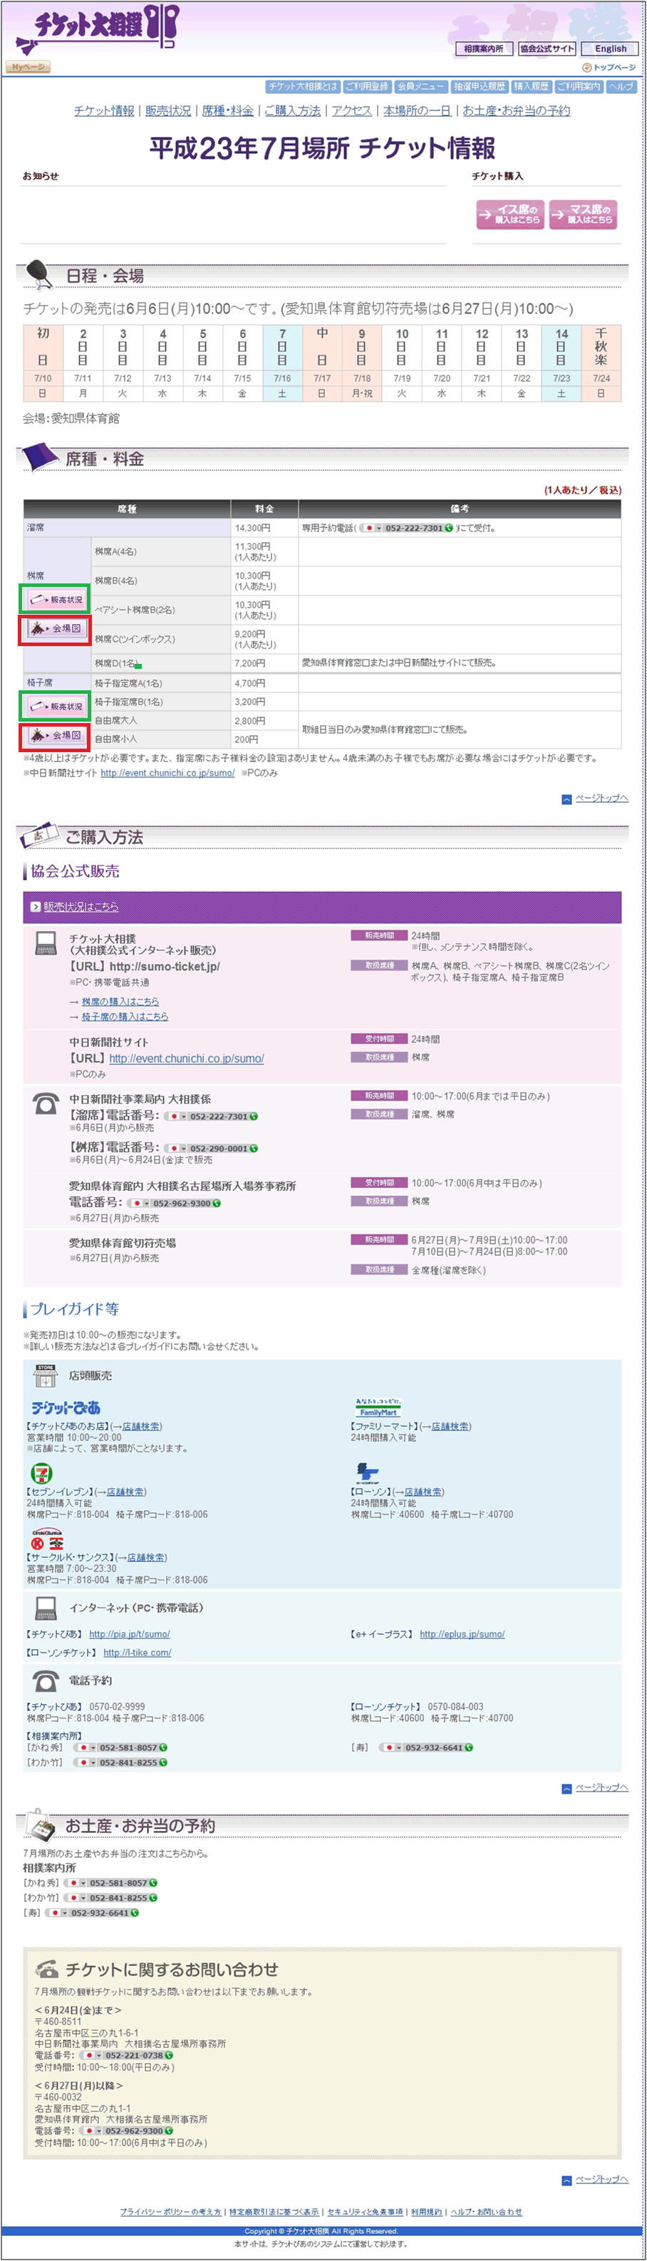Screen dimensions: 647x2261
Task: Open お土産・お弁当の予約 navigation link
Action: 516,110
